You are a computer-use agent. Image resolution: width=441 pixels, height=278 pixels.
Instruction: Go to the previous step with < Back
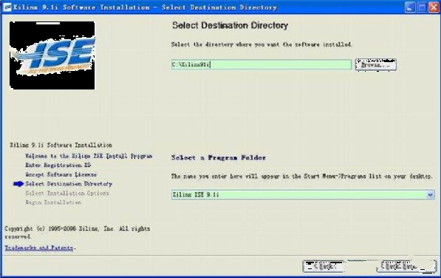(324, 266)
